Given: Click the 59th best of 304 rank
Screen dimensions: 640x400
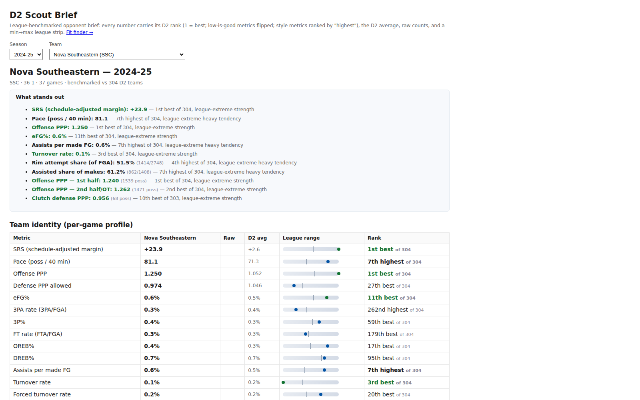Looking at the screenshot, I should pos(389,322).
